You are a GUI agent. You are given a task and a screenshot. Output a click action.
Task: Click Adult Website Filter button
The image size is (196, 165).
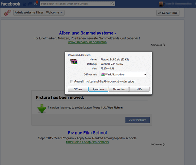(x=29, y=13)
